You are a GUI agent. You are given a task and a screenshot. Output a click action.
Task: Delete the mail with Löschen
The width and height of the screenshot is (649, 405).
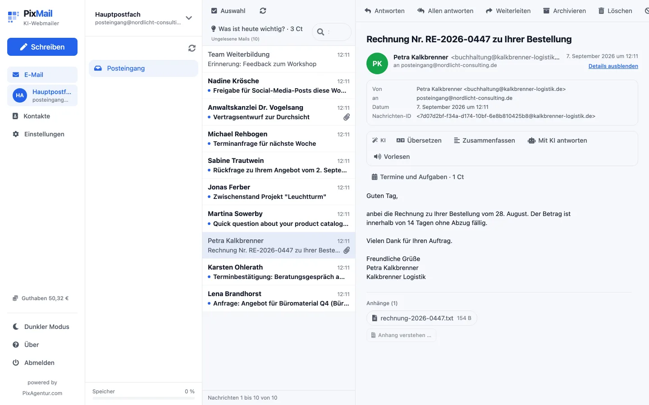[615, 11]
